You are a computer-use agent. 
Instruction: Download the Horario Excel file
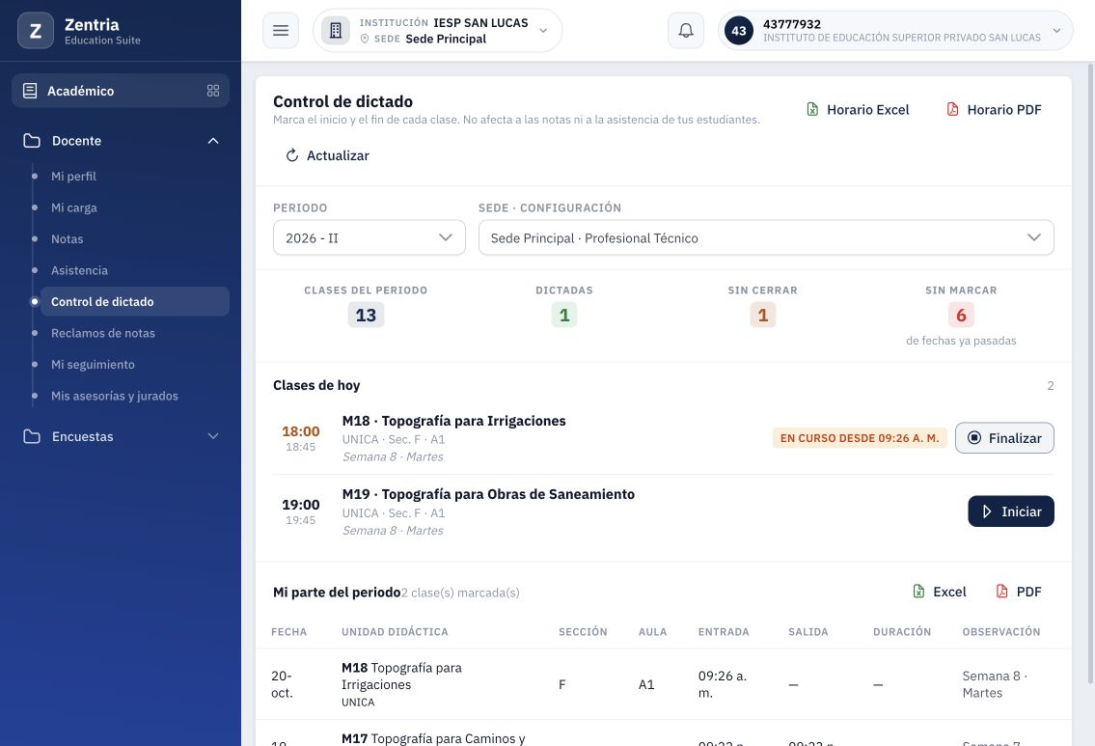coord(859,110)
